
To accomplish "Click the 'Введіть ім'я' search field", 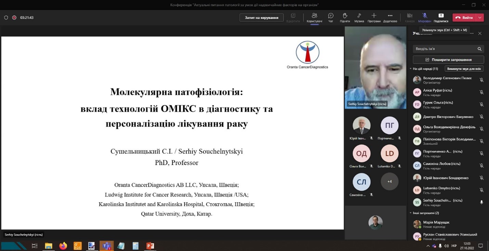I will click(x=443, y=49).
